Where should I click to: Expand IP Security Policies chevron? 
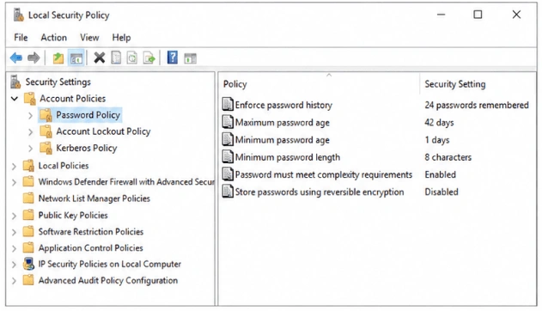pos(14,265)
